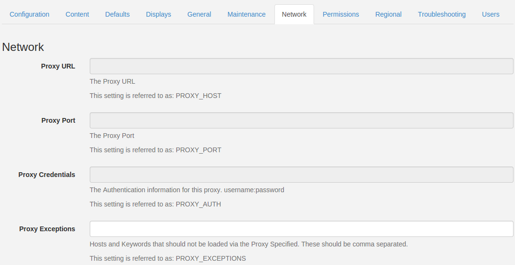Screen dimensions: 515x265
Task: Switch to the Maintenance tab
Action: [x=246, y=14]
